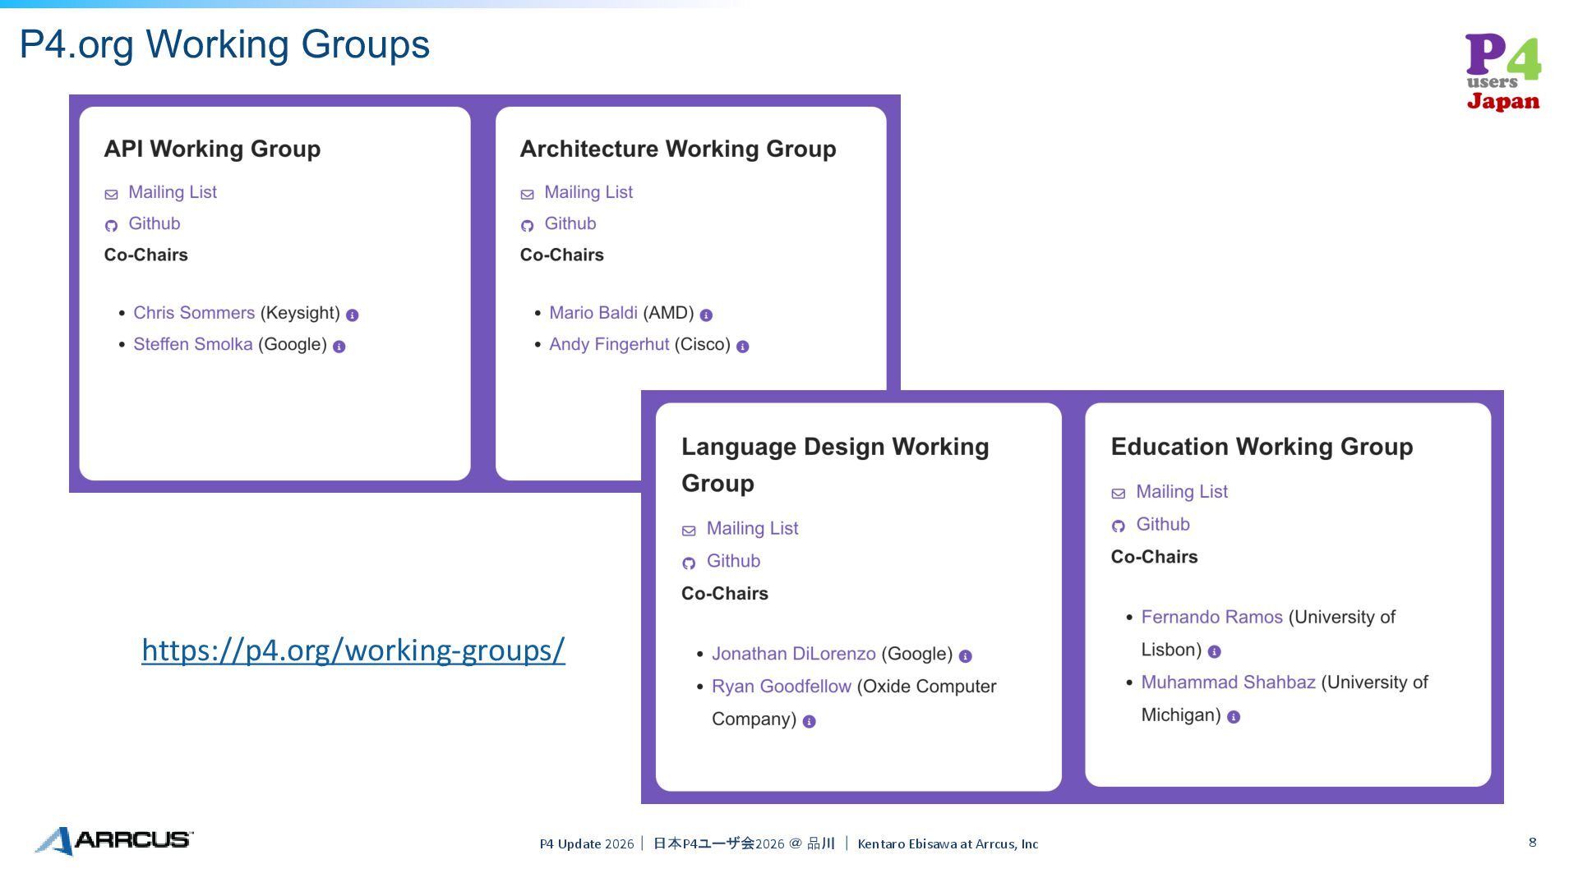The width and height of the screenshot is (1578, 887).
Task: Click info icon after University of Lisbon
Action: point(1214,652)
